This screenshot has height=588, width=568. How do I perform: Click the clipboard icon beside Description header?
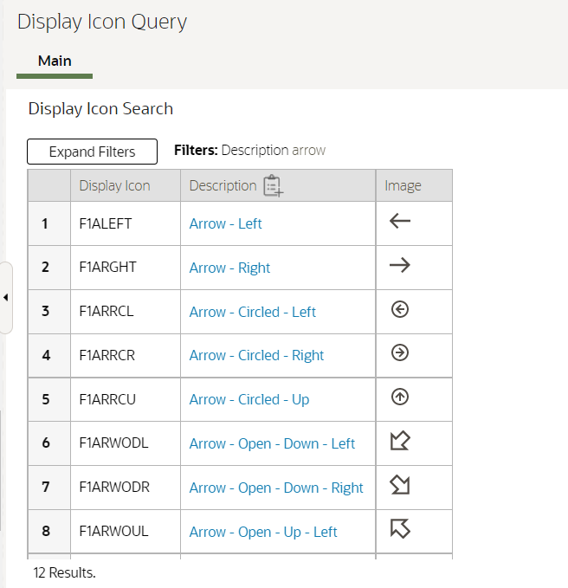point(273,185)
